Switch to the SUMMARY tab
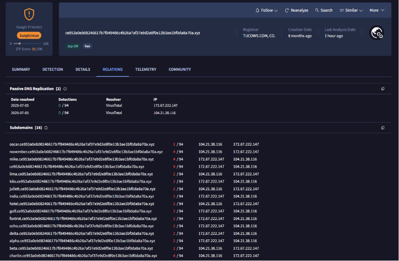The image size is (399, 261). click(21, 69)
